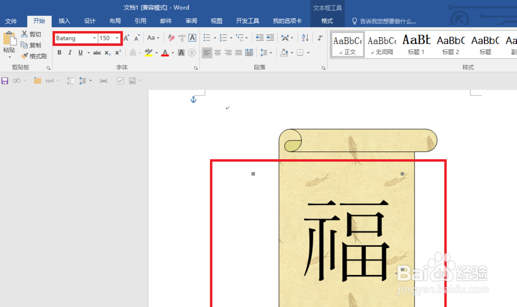Increase paragraph indent

pos(270,38)
